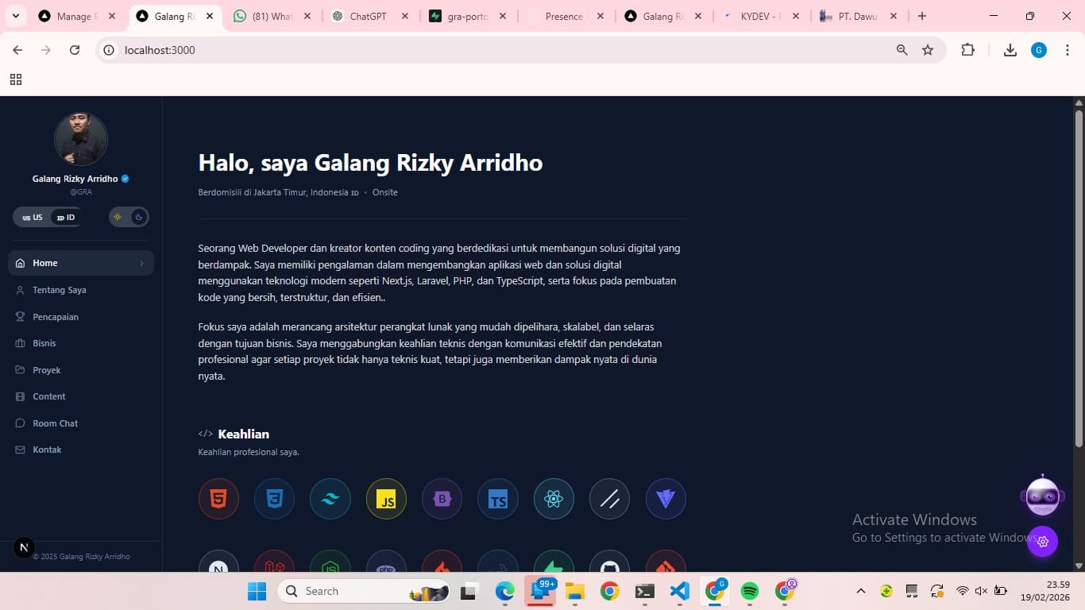Switch to the ChatGPT browser tab

[365, 15]
